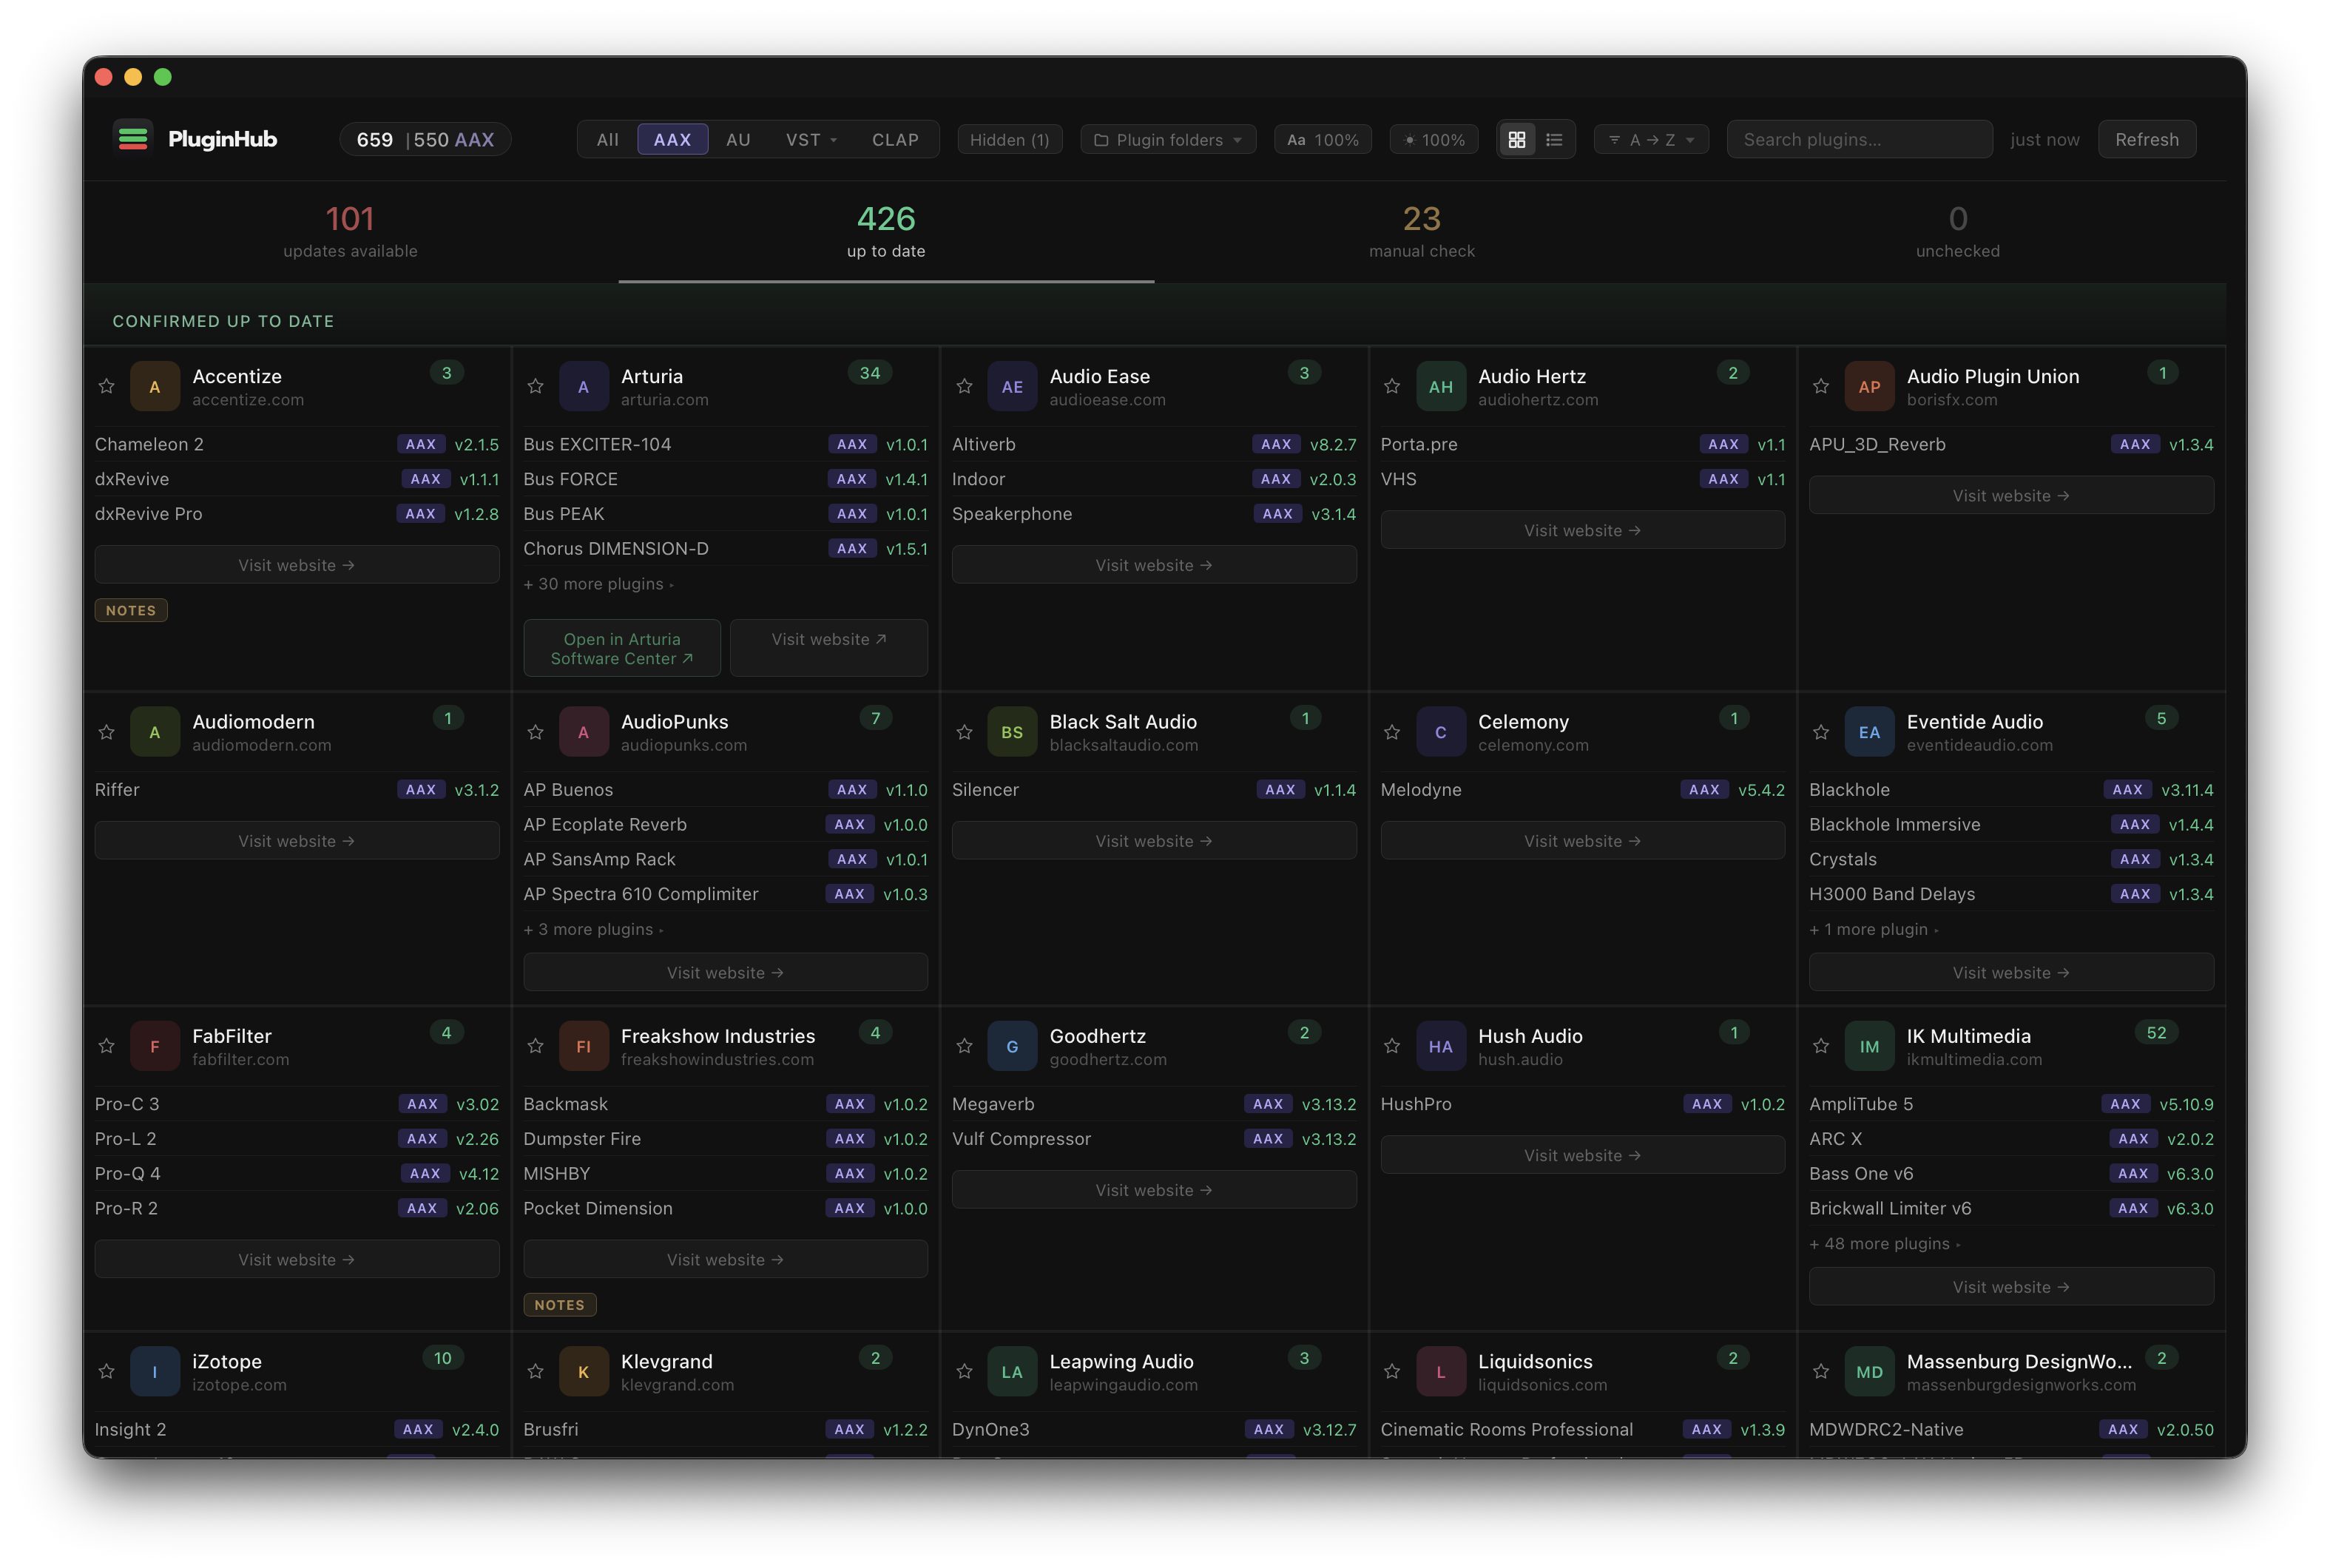Star the FabFilter vendor
The image size is (2330, 1568).
click(x=107, y=1046)
